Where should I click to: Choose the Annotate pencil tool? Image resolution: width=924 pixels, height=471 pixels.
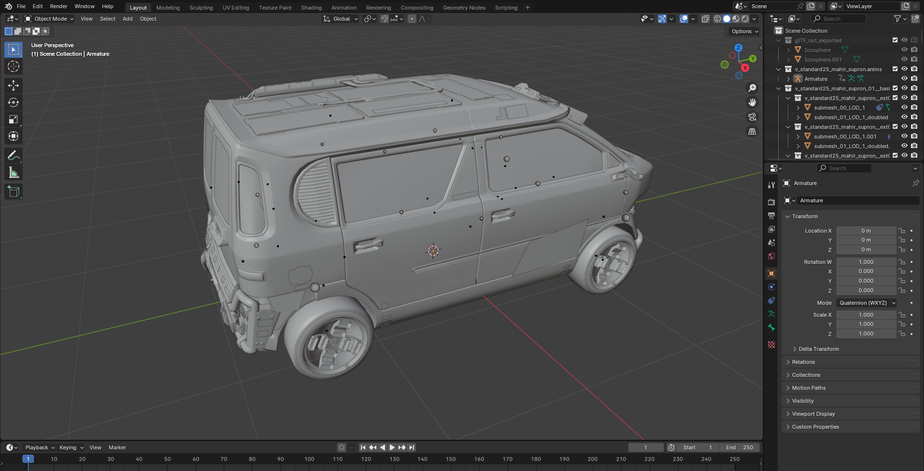(13, 155)
